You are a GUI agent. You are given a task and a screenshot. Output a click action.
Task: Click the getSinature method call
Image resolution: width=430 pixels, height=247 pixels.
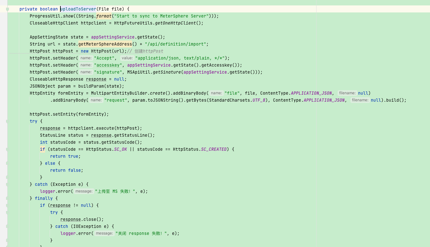pos(167,72)
